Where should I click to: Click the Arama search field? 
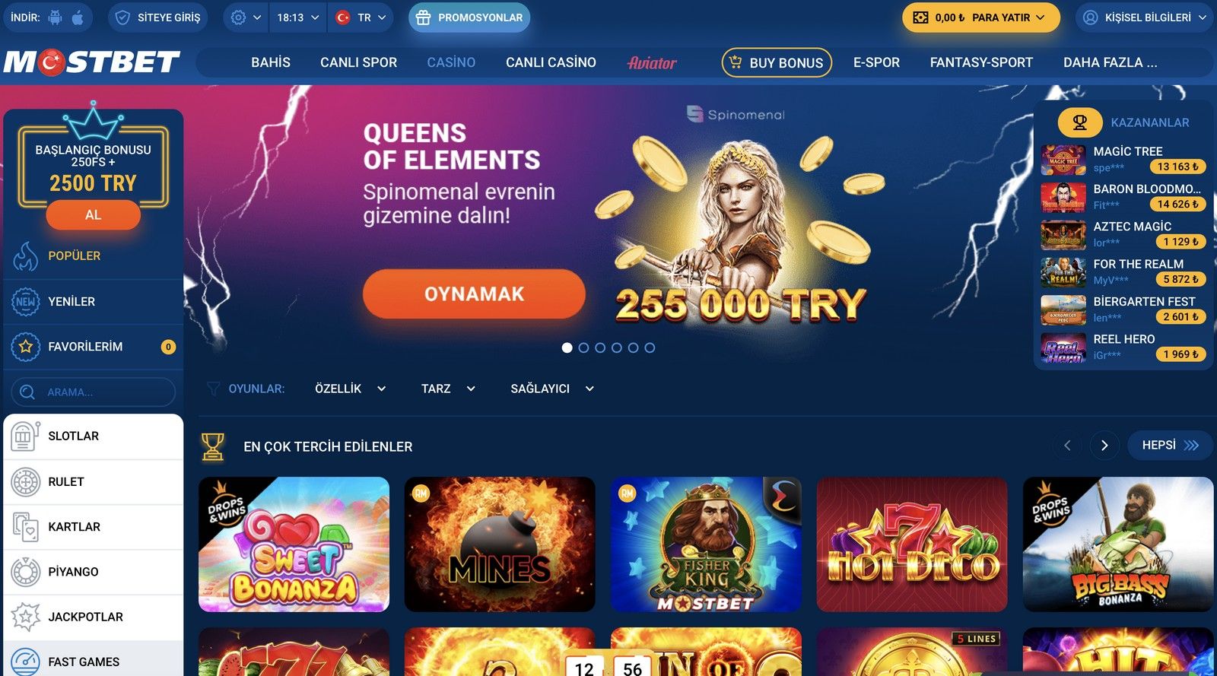[94, 392]
